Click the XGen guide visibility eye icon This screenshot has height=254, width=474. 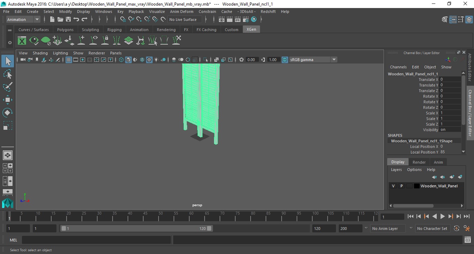click(x=93, y=41)
